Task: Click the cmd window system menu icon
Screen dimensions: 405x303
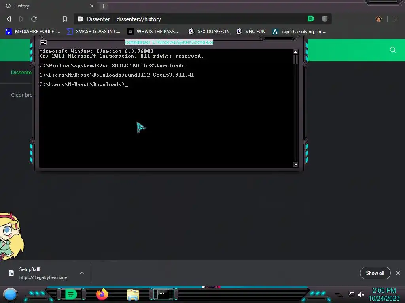Action: click(x=44, y=43)
